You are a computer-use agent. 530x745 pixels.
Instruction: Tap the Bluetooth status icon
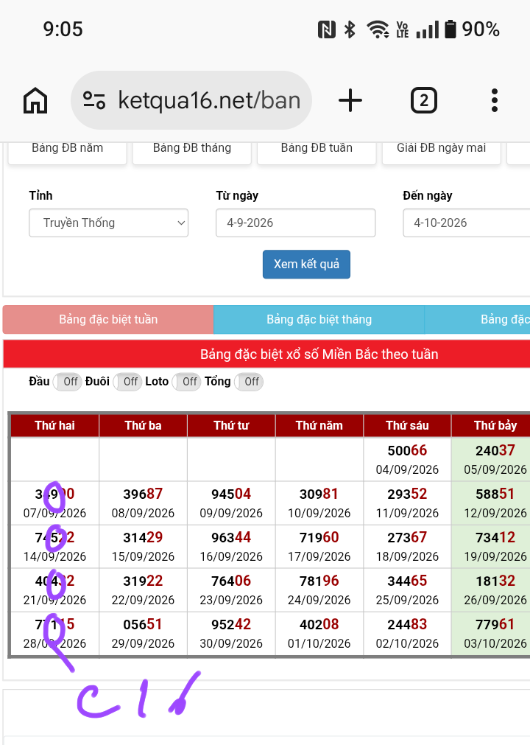(350, 29)
